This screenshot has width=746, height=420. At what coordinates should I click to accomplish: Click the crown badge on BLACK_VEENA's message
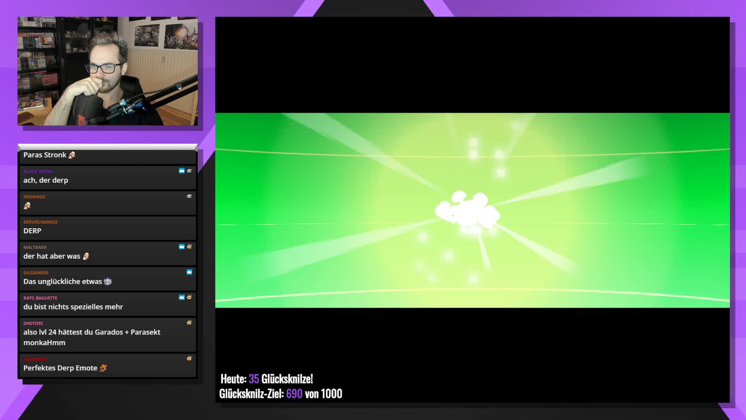click(x=182, y=171)
